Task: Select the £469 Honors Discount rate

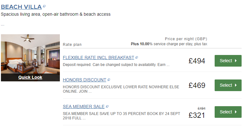Action: [x=228, y=85]
